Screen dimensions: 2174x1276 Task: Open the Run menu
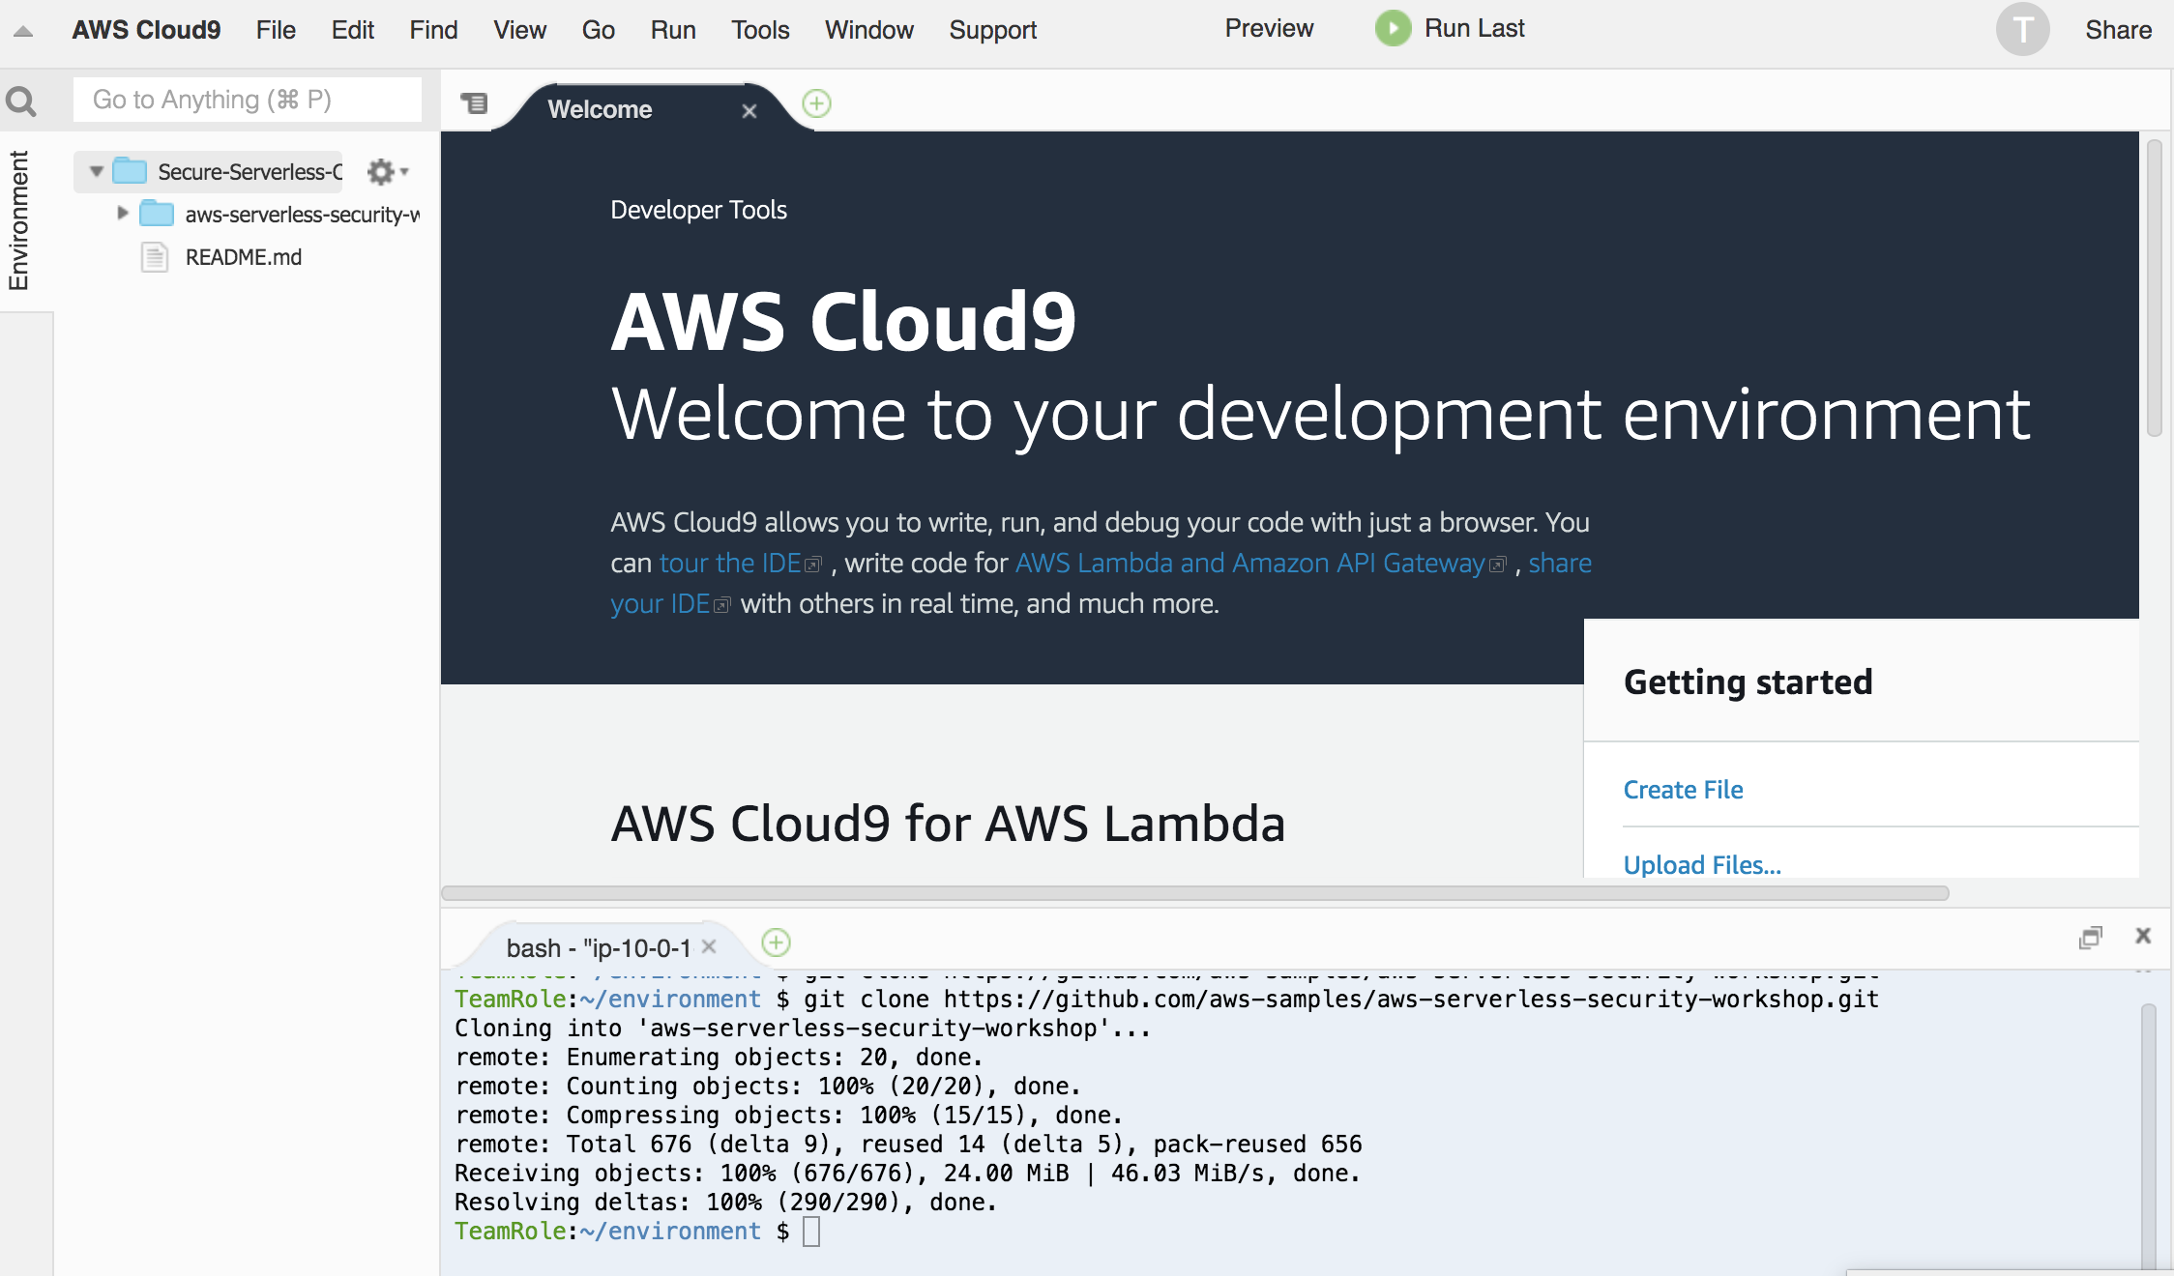tap(673, 30)
